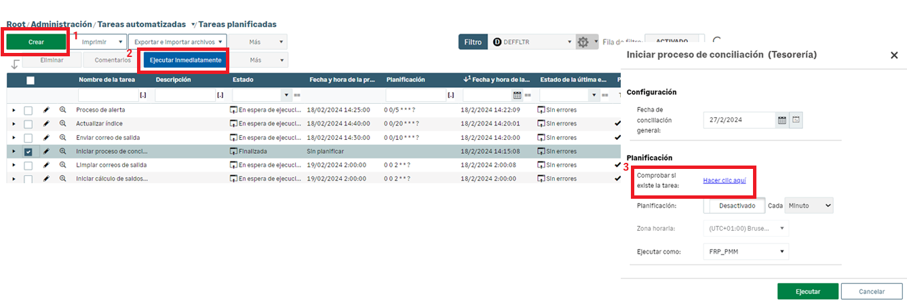
Task: Check the box for Proceso de alerta row
Action: click(28, 110)
